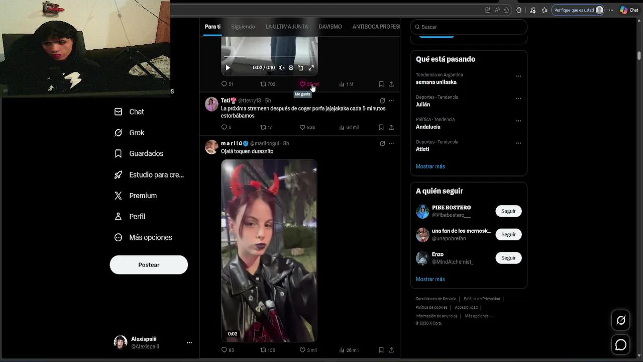Image resolution: width=643 pixels, height=362 pixels.
Task: Open Condiciones de Servicio link
Action: click(436, 299)
